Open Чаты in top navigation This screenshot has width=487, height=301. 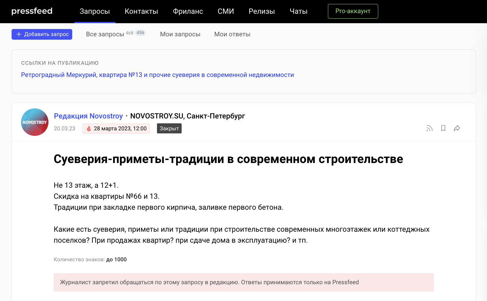pyautogui.click(x=298, y=11)
